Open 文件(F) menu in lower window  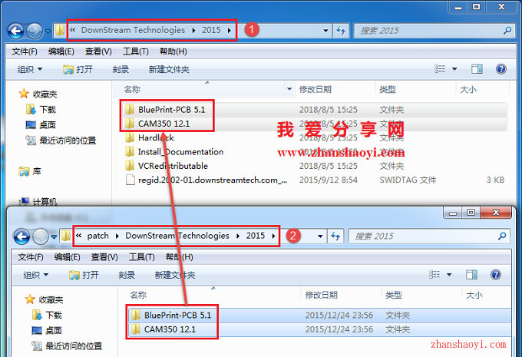(x=31, y=257)
